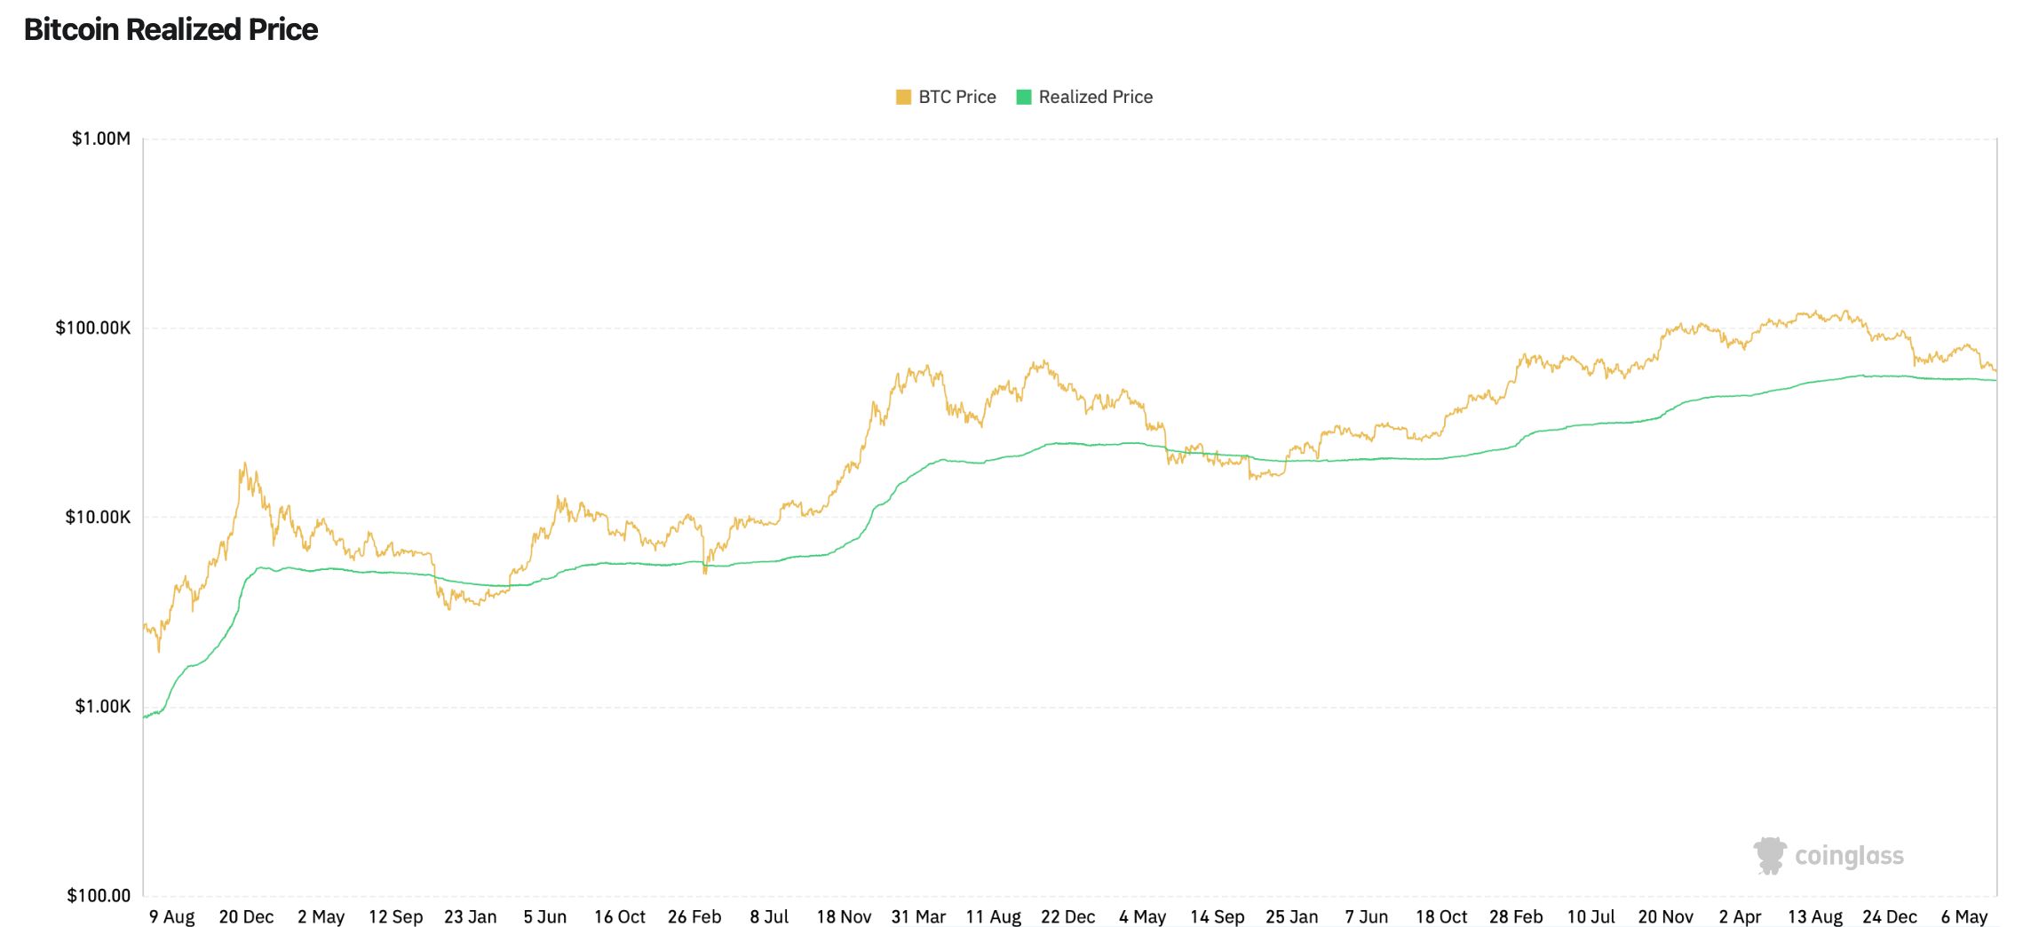Click the 2 May x-axis date
This screenshot has width=2023, height=927.
(x=321, y=916)
